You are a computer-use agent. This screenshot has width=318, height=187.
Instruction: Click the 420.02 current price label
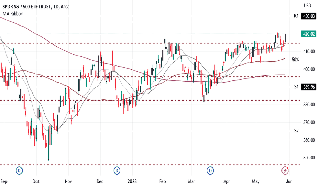(309, 34)
